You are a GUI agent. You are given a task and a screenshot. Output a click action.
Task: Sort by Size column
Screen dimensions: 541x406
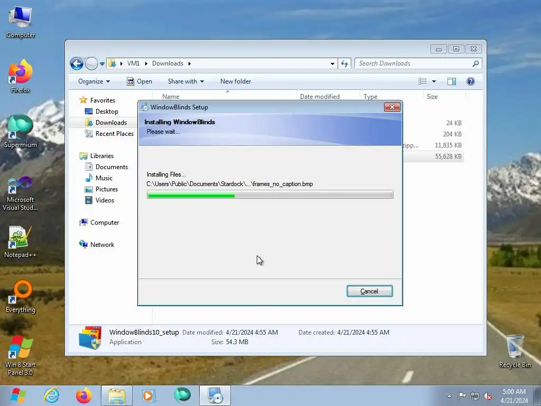pyautogui.click(x=444, y=97)
